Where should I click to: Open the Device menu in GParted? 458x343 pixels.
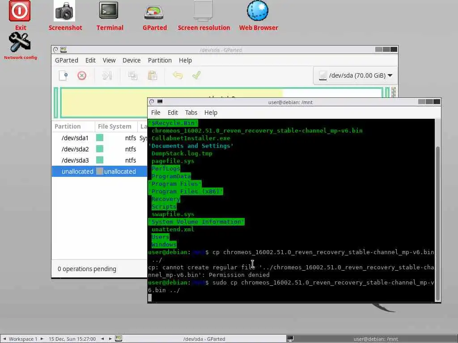pyautogui.click(x=131, y=60)
